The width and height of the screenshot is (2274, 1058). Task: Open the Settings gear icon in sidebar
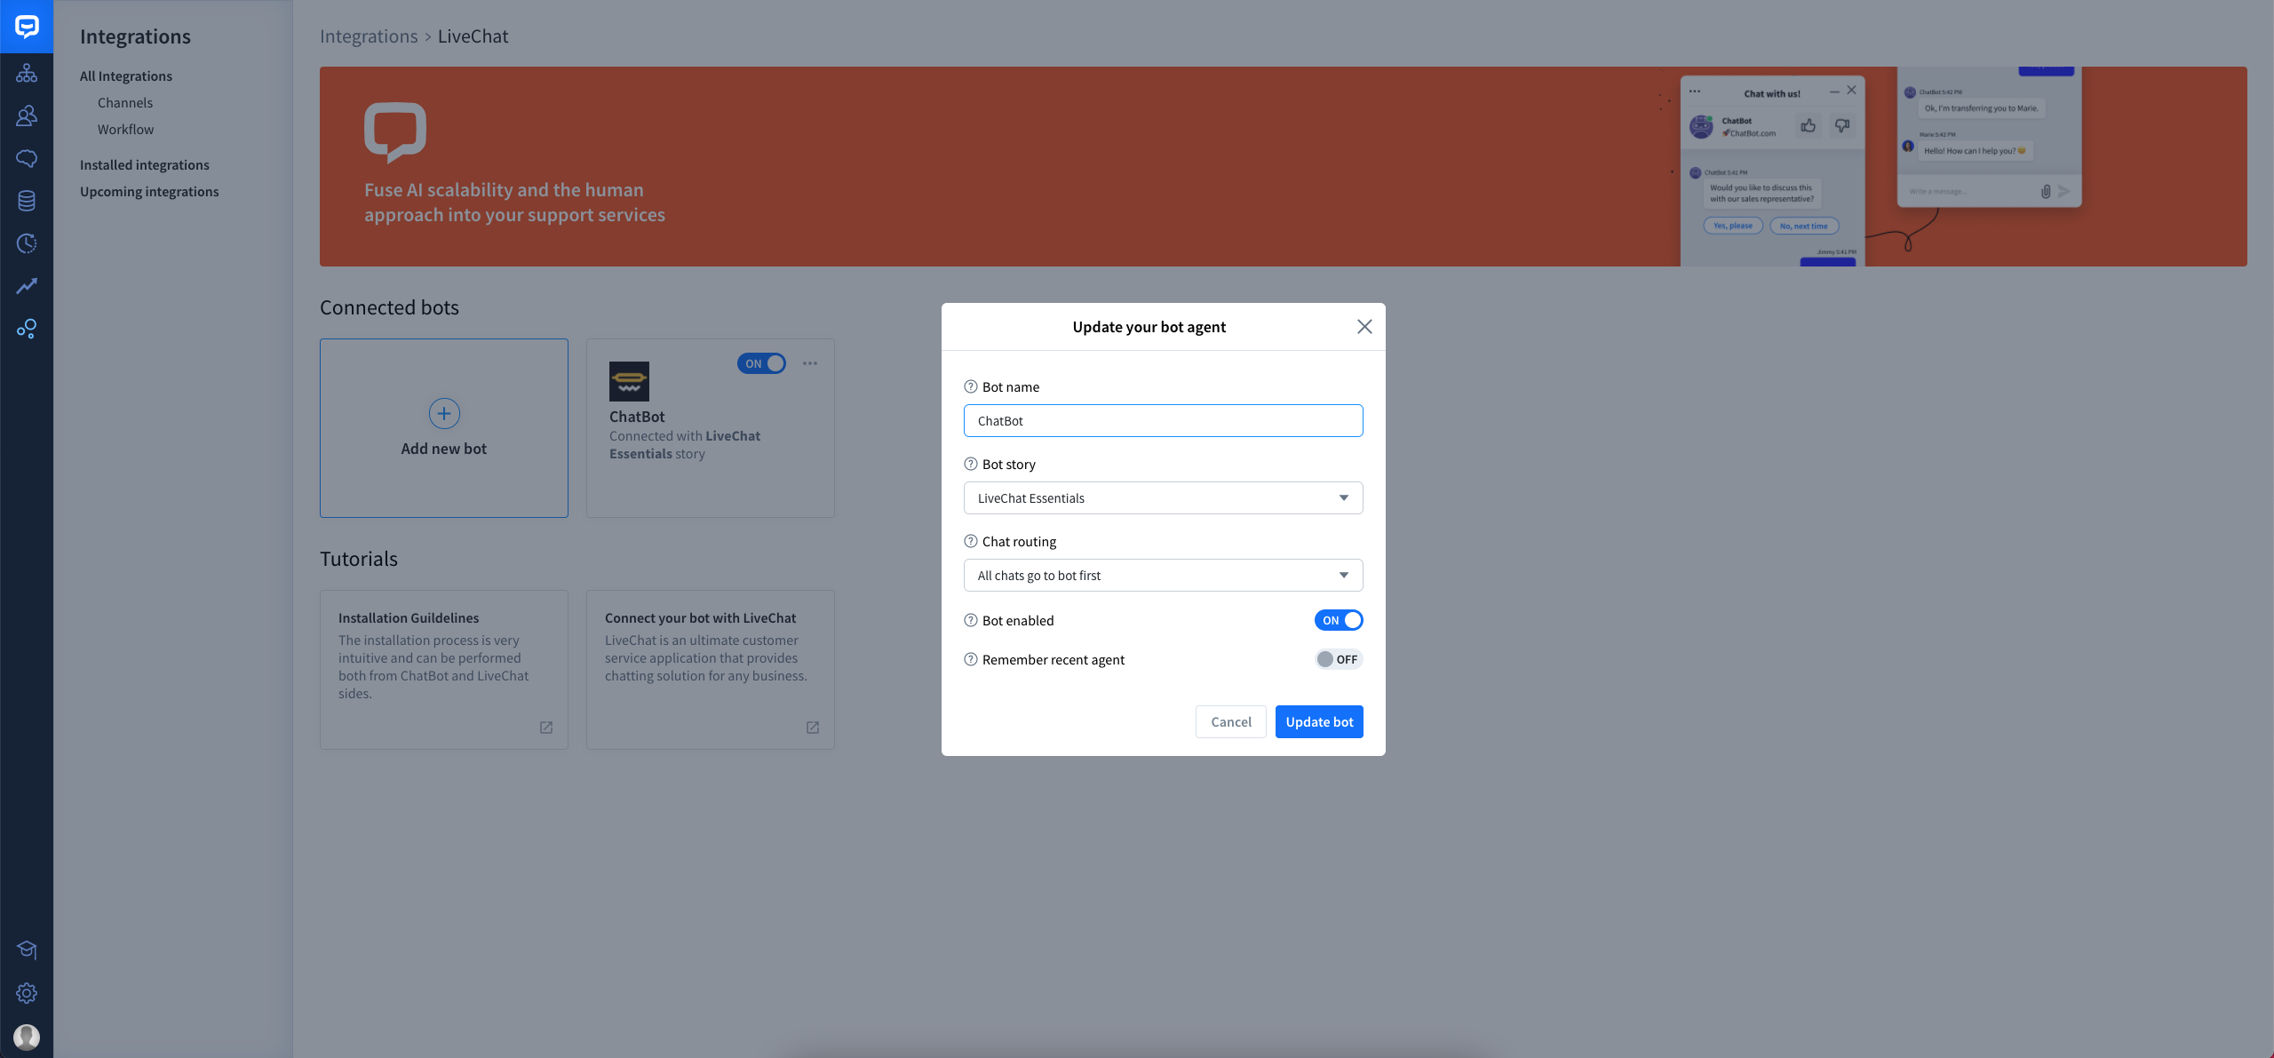click(27, 993)
